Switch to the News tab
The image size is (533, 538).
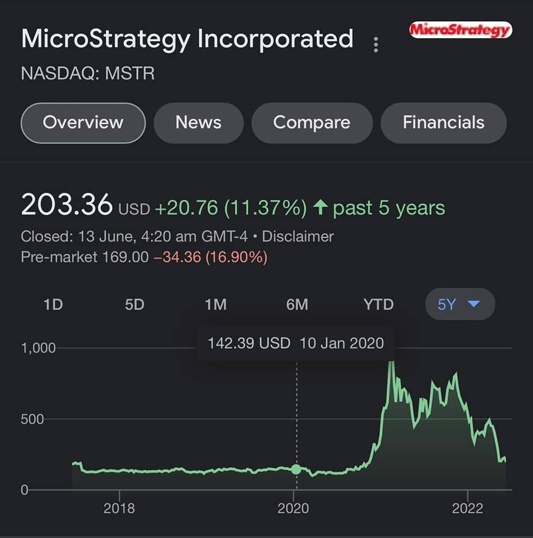198,123
